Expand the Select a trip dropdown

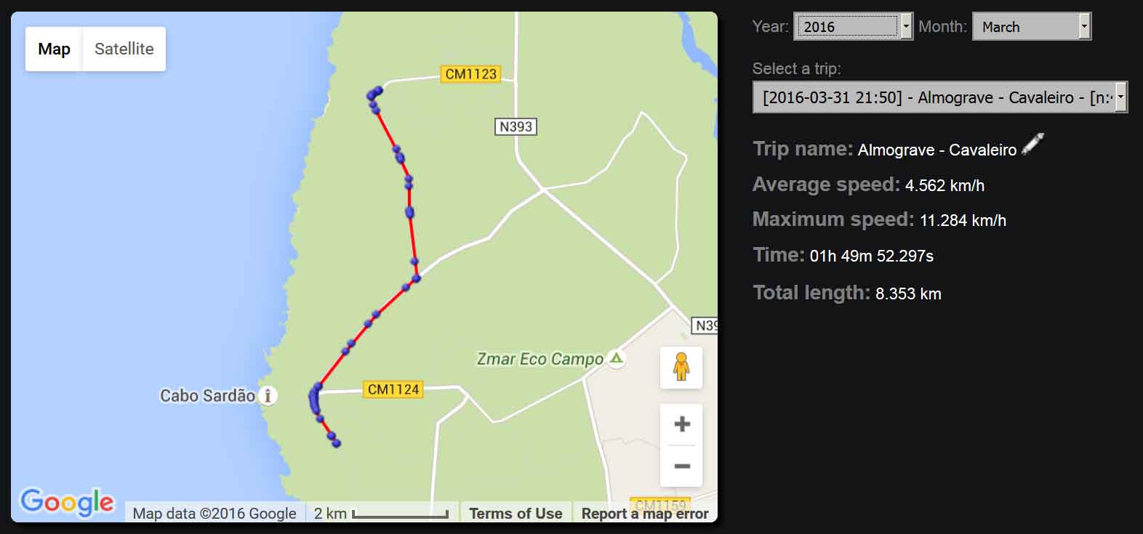point(940,97)
